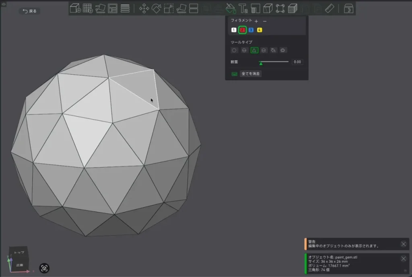Choose yellow filament 4 swatch
Viewport: 412px width, 277px height.
[260, 30]
